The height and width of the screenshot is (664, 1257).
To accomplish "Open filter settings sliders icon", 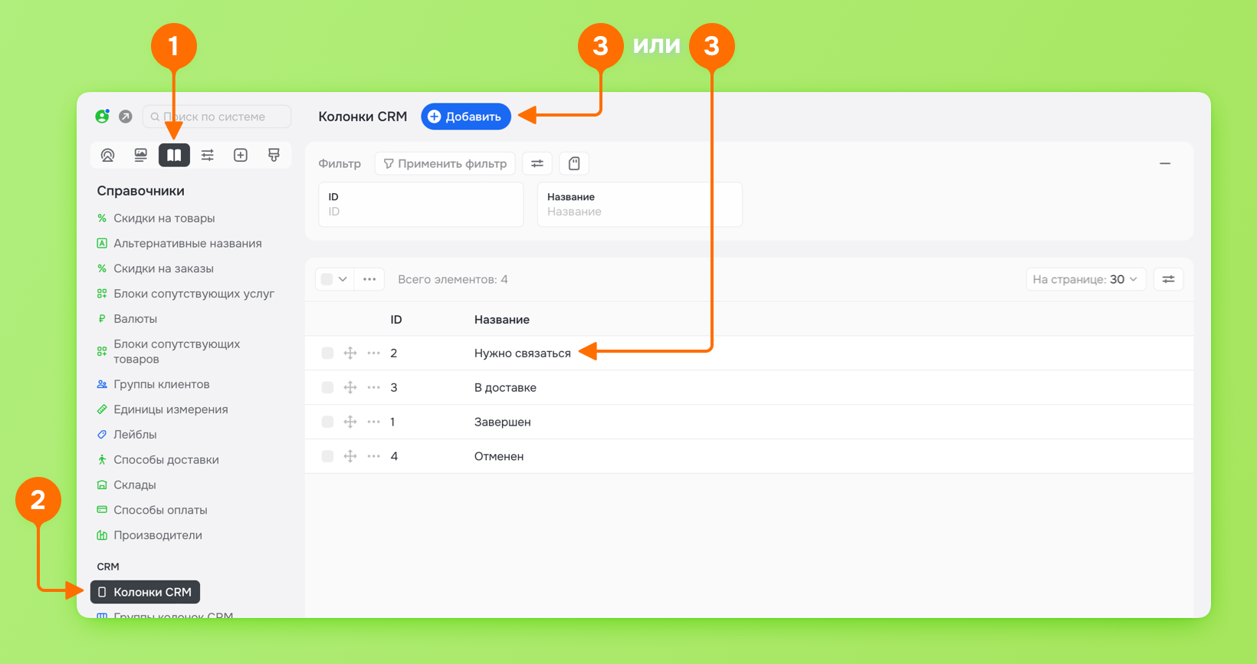I will tap(537, 163).
